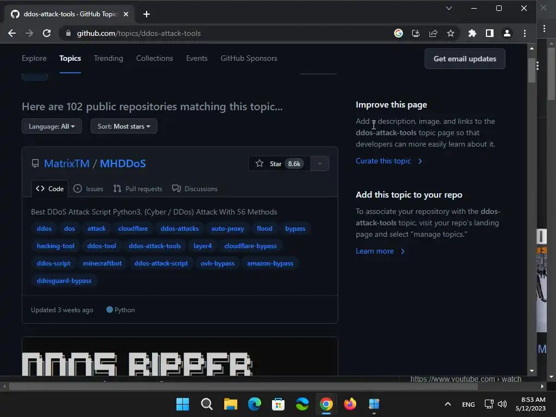556x417 pixels.
Task: Select the cloudflare-bypass topic tag
Action: [x=250, y=246]
